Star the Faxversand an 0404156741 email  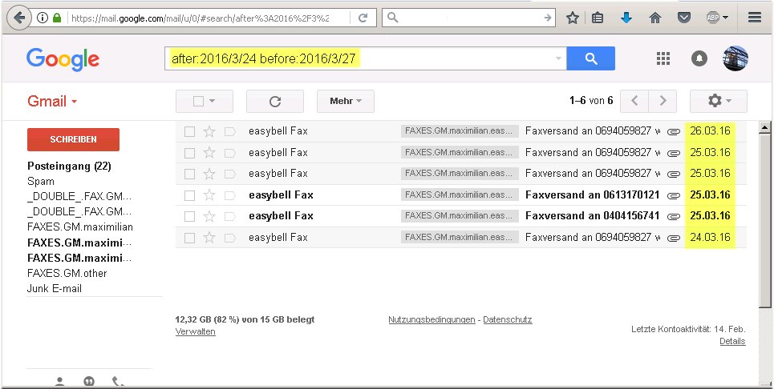coord(209,216)
